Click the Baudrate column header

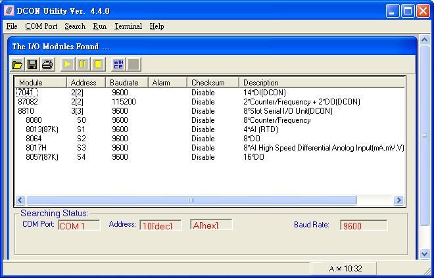tap(127, 82)
